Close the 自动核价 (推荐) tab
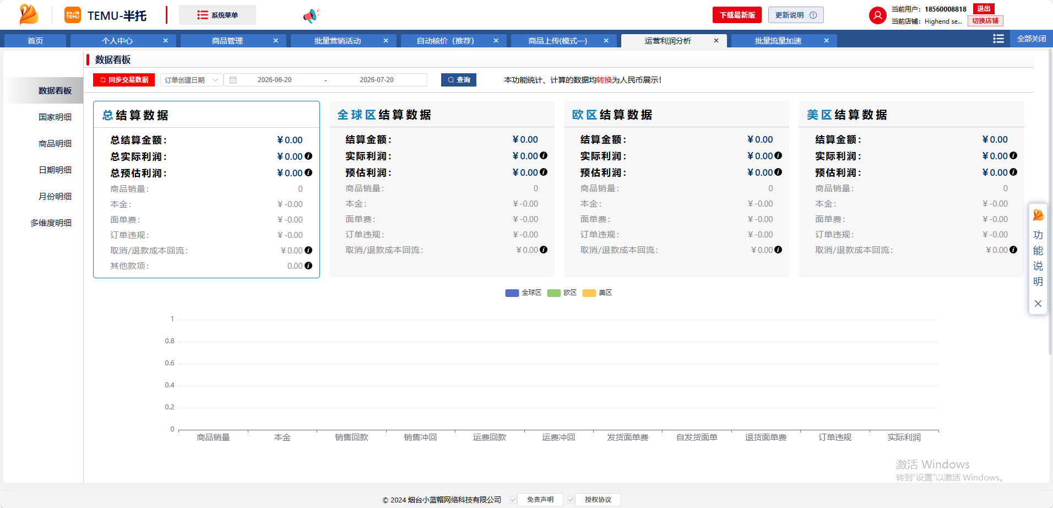The width and height of the screenshot is (1053, 508). 496,40
